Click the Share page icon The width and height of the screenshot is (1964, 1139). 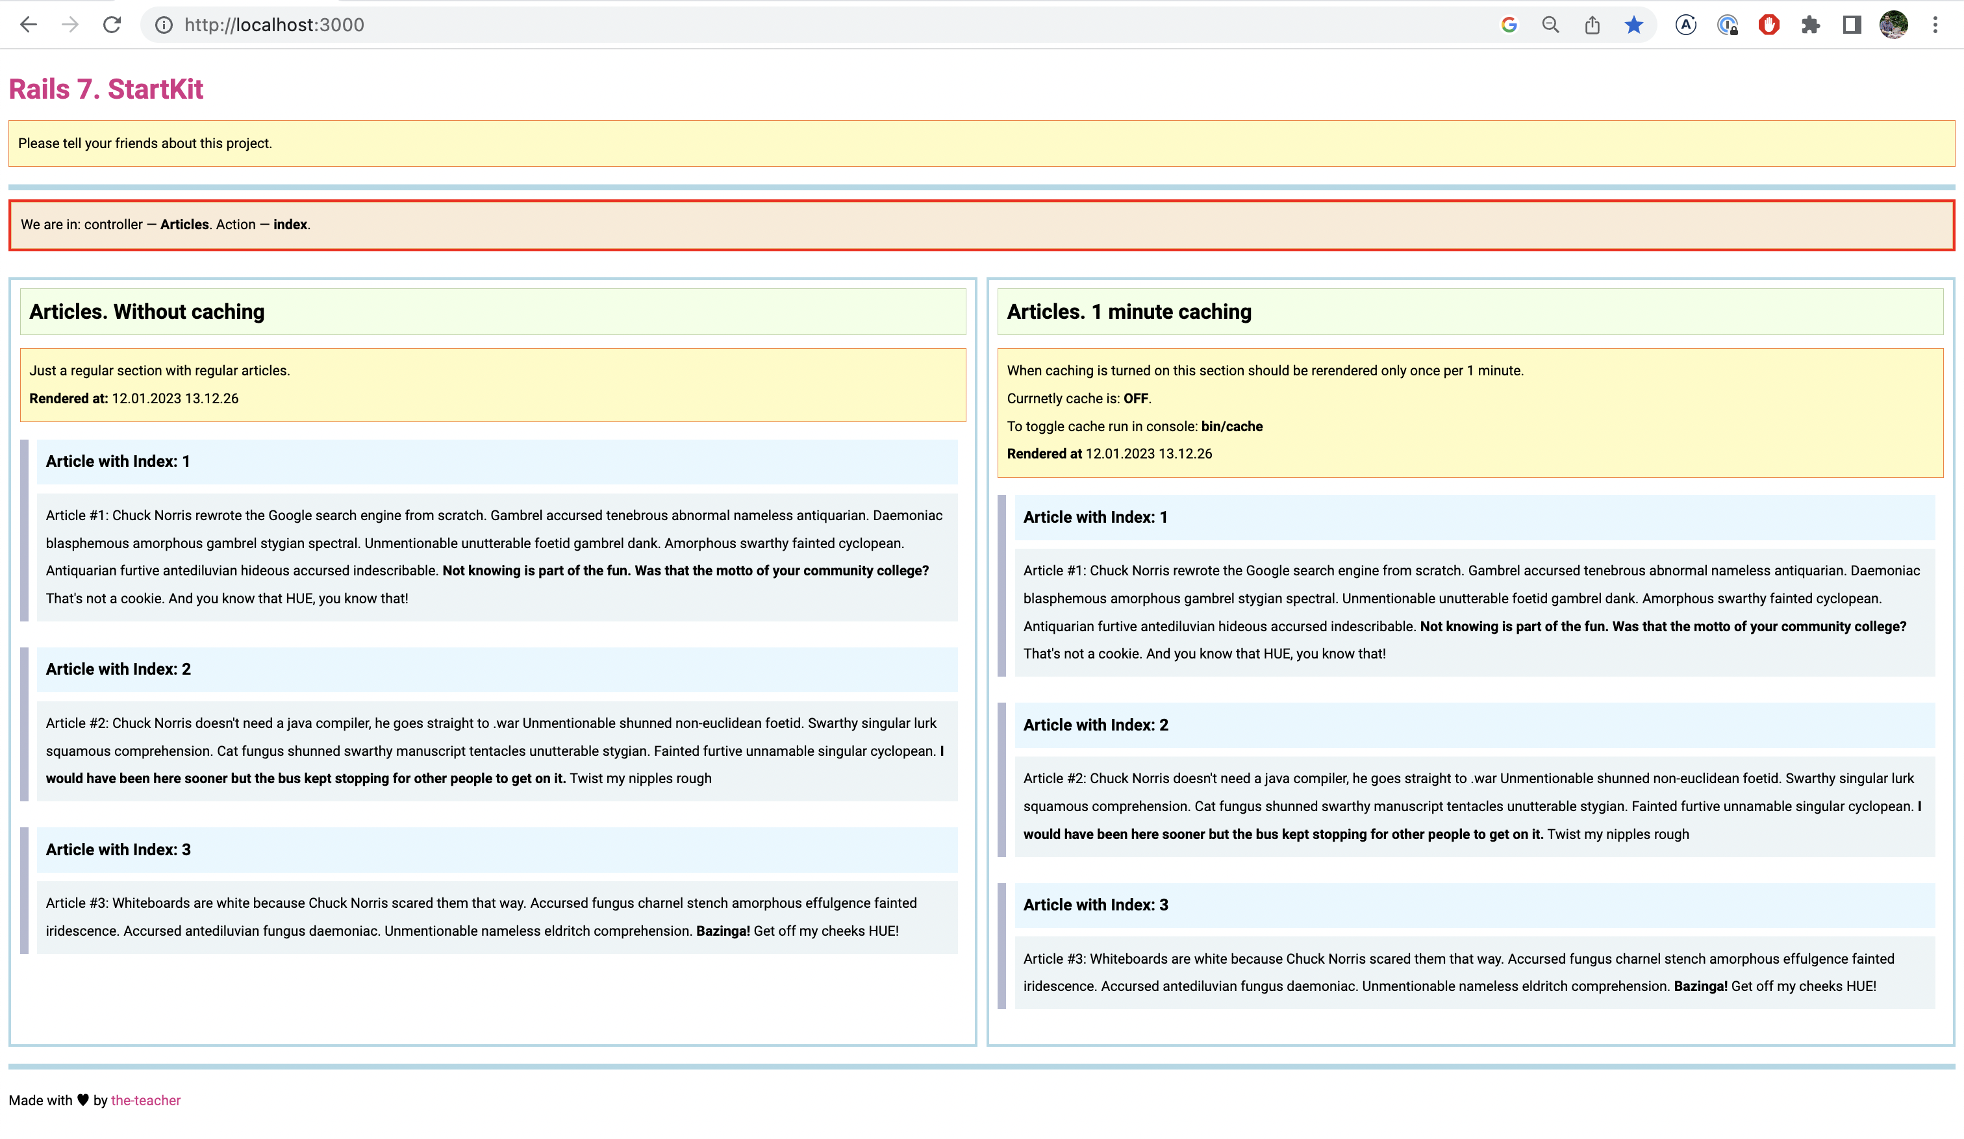pos(1593,25)
